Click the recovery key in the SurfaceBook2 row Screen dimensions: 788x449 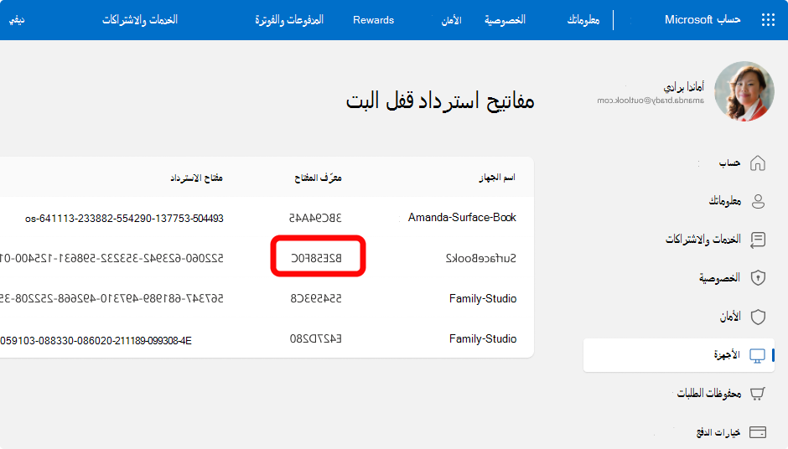click(x=111, y=258)
